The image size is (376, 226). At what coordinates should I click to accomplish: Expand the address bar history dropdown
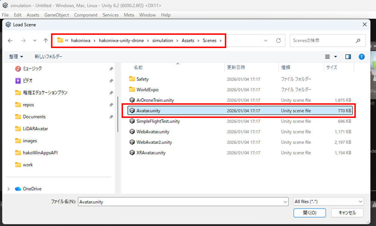266,41
